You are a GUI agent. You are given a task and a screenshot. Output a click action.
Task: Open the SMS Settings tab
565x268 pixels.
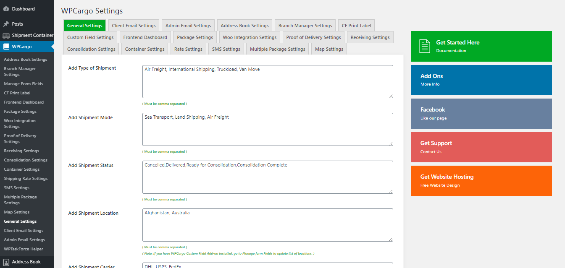(x=226, y=49)
